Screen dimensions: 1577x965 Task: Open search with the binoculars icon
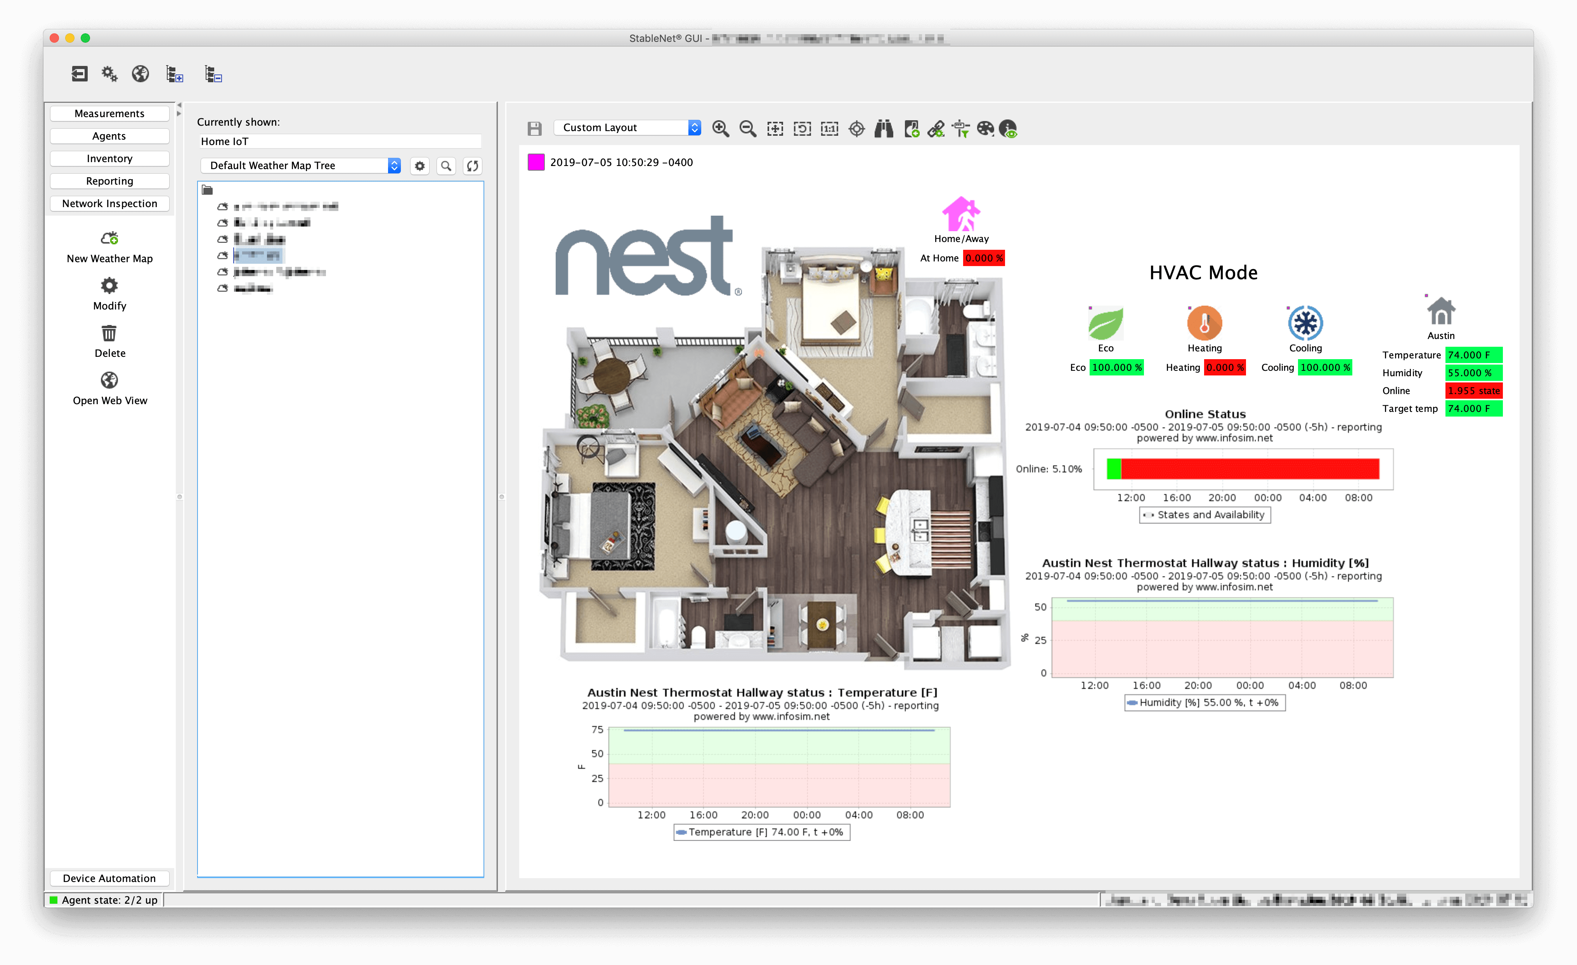tap(884, 129)
